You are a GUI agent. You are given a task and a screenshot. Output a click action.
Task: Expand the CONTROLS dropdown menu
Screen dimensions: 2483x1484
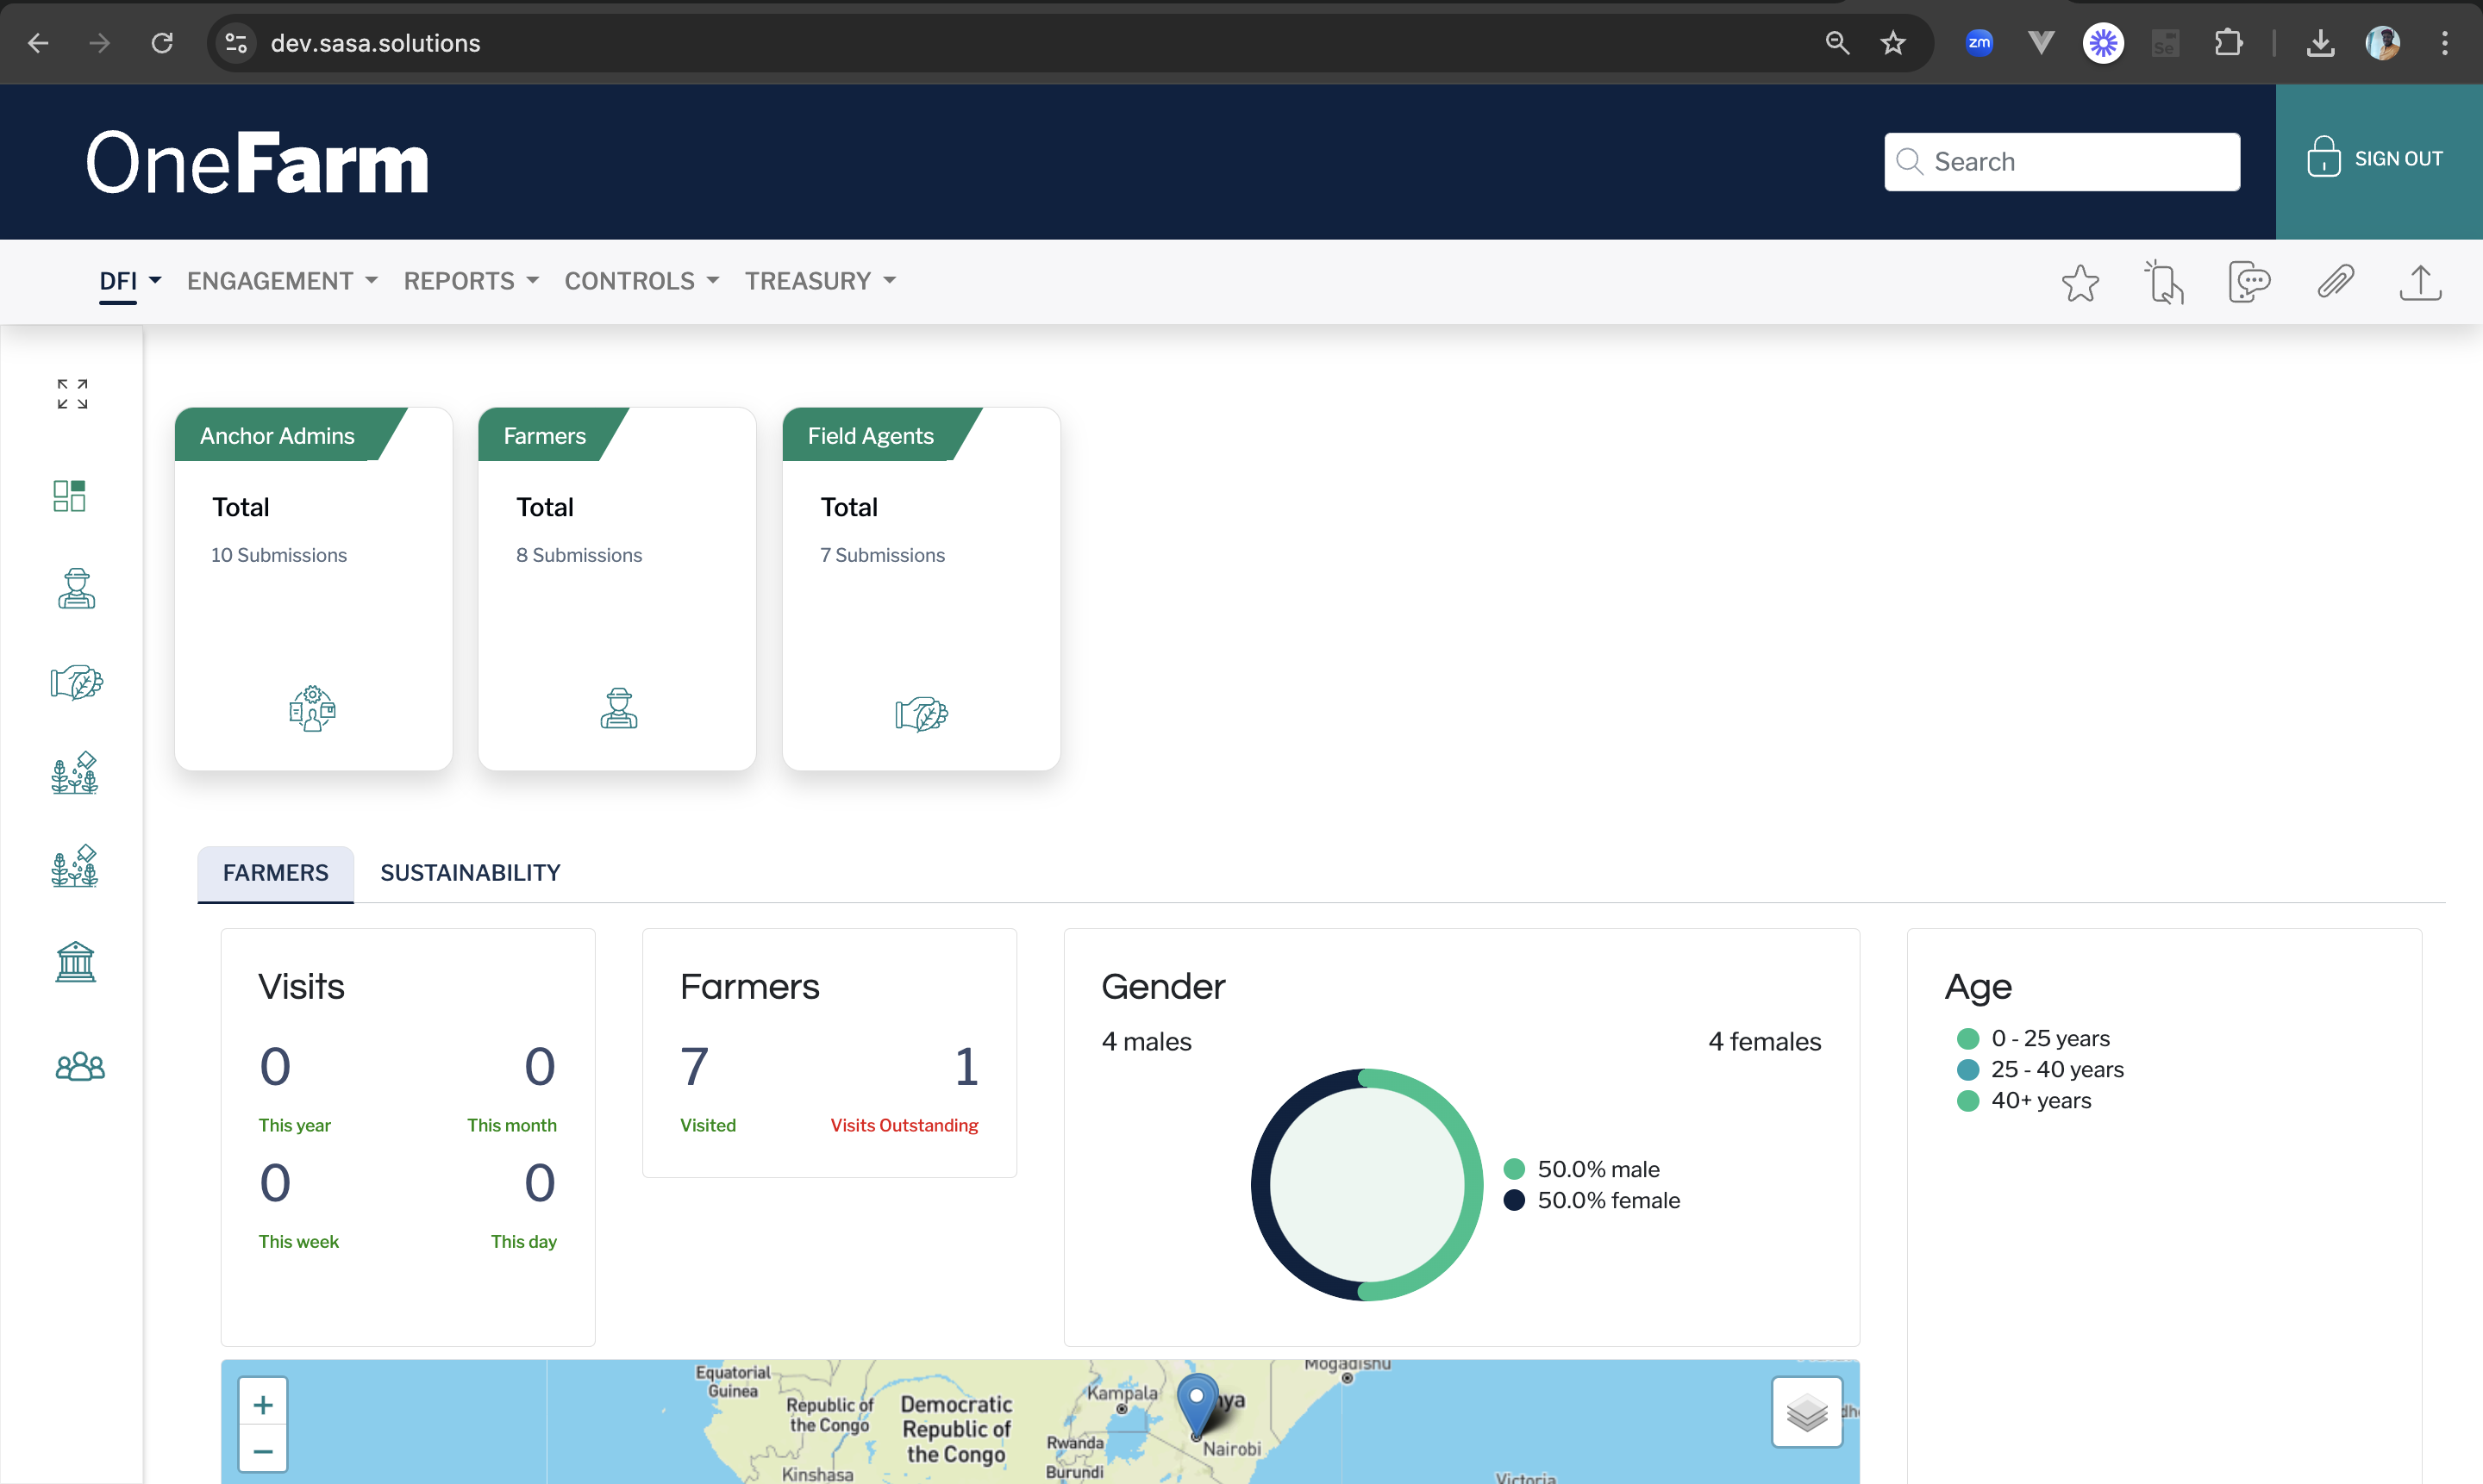click(x=641, y=281)
